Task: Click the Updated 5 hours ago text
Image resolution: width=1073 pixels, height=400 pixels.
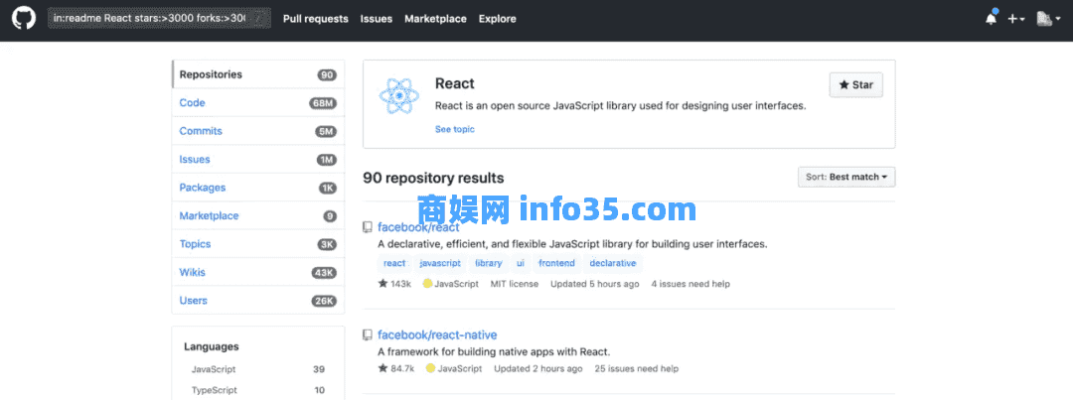Action: (595, 284)
